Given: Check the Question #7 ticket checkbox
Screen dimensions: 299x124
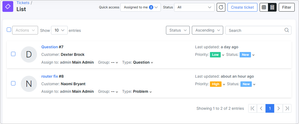Looking at the screenshot, I should pyautogui.click(x=13, y=54).
